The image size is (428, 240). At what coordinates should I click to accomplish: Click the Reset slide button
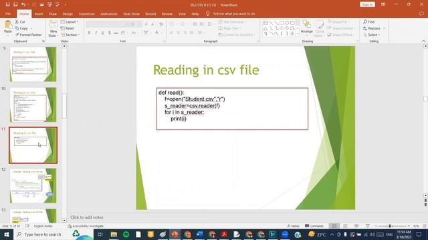tap(68, 28)
